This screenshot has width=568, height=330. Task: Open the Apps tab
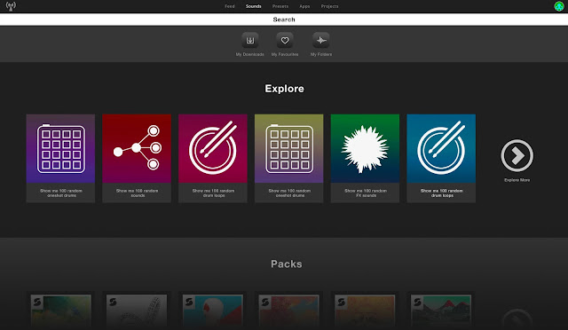click(x=304, y=6)
